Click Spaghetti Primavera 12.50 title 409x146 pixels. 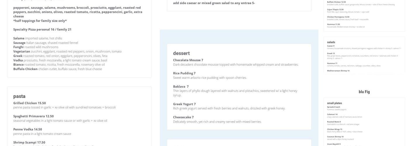33,116
